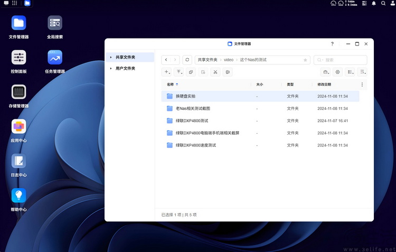The width and height of the screenshot is (396, 252).
Task: Open 帮助中心 desktop icon
Action: (18, 195)
